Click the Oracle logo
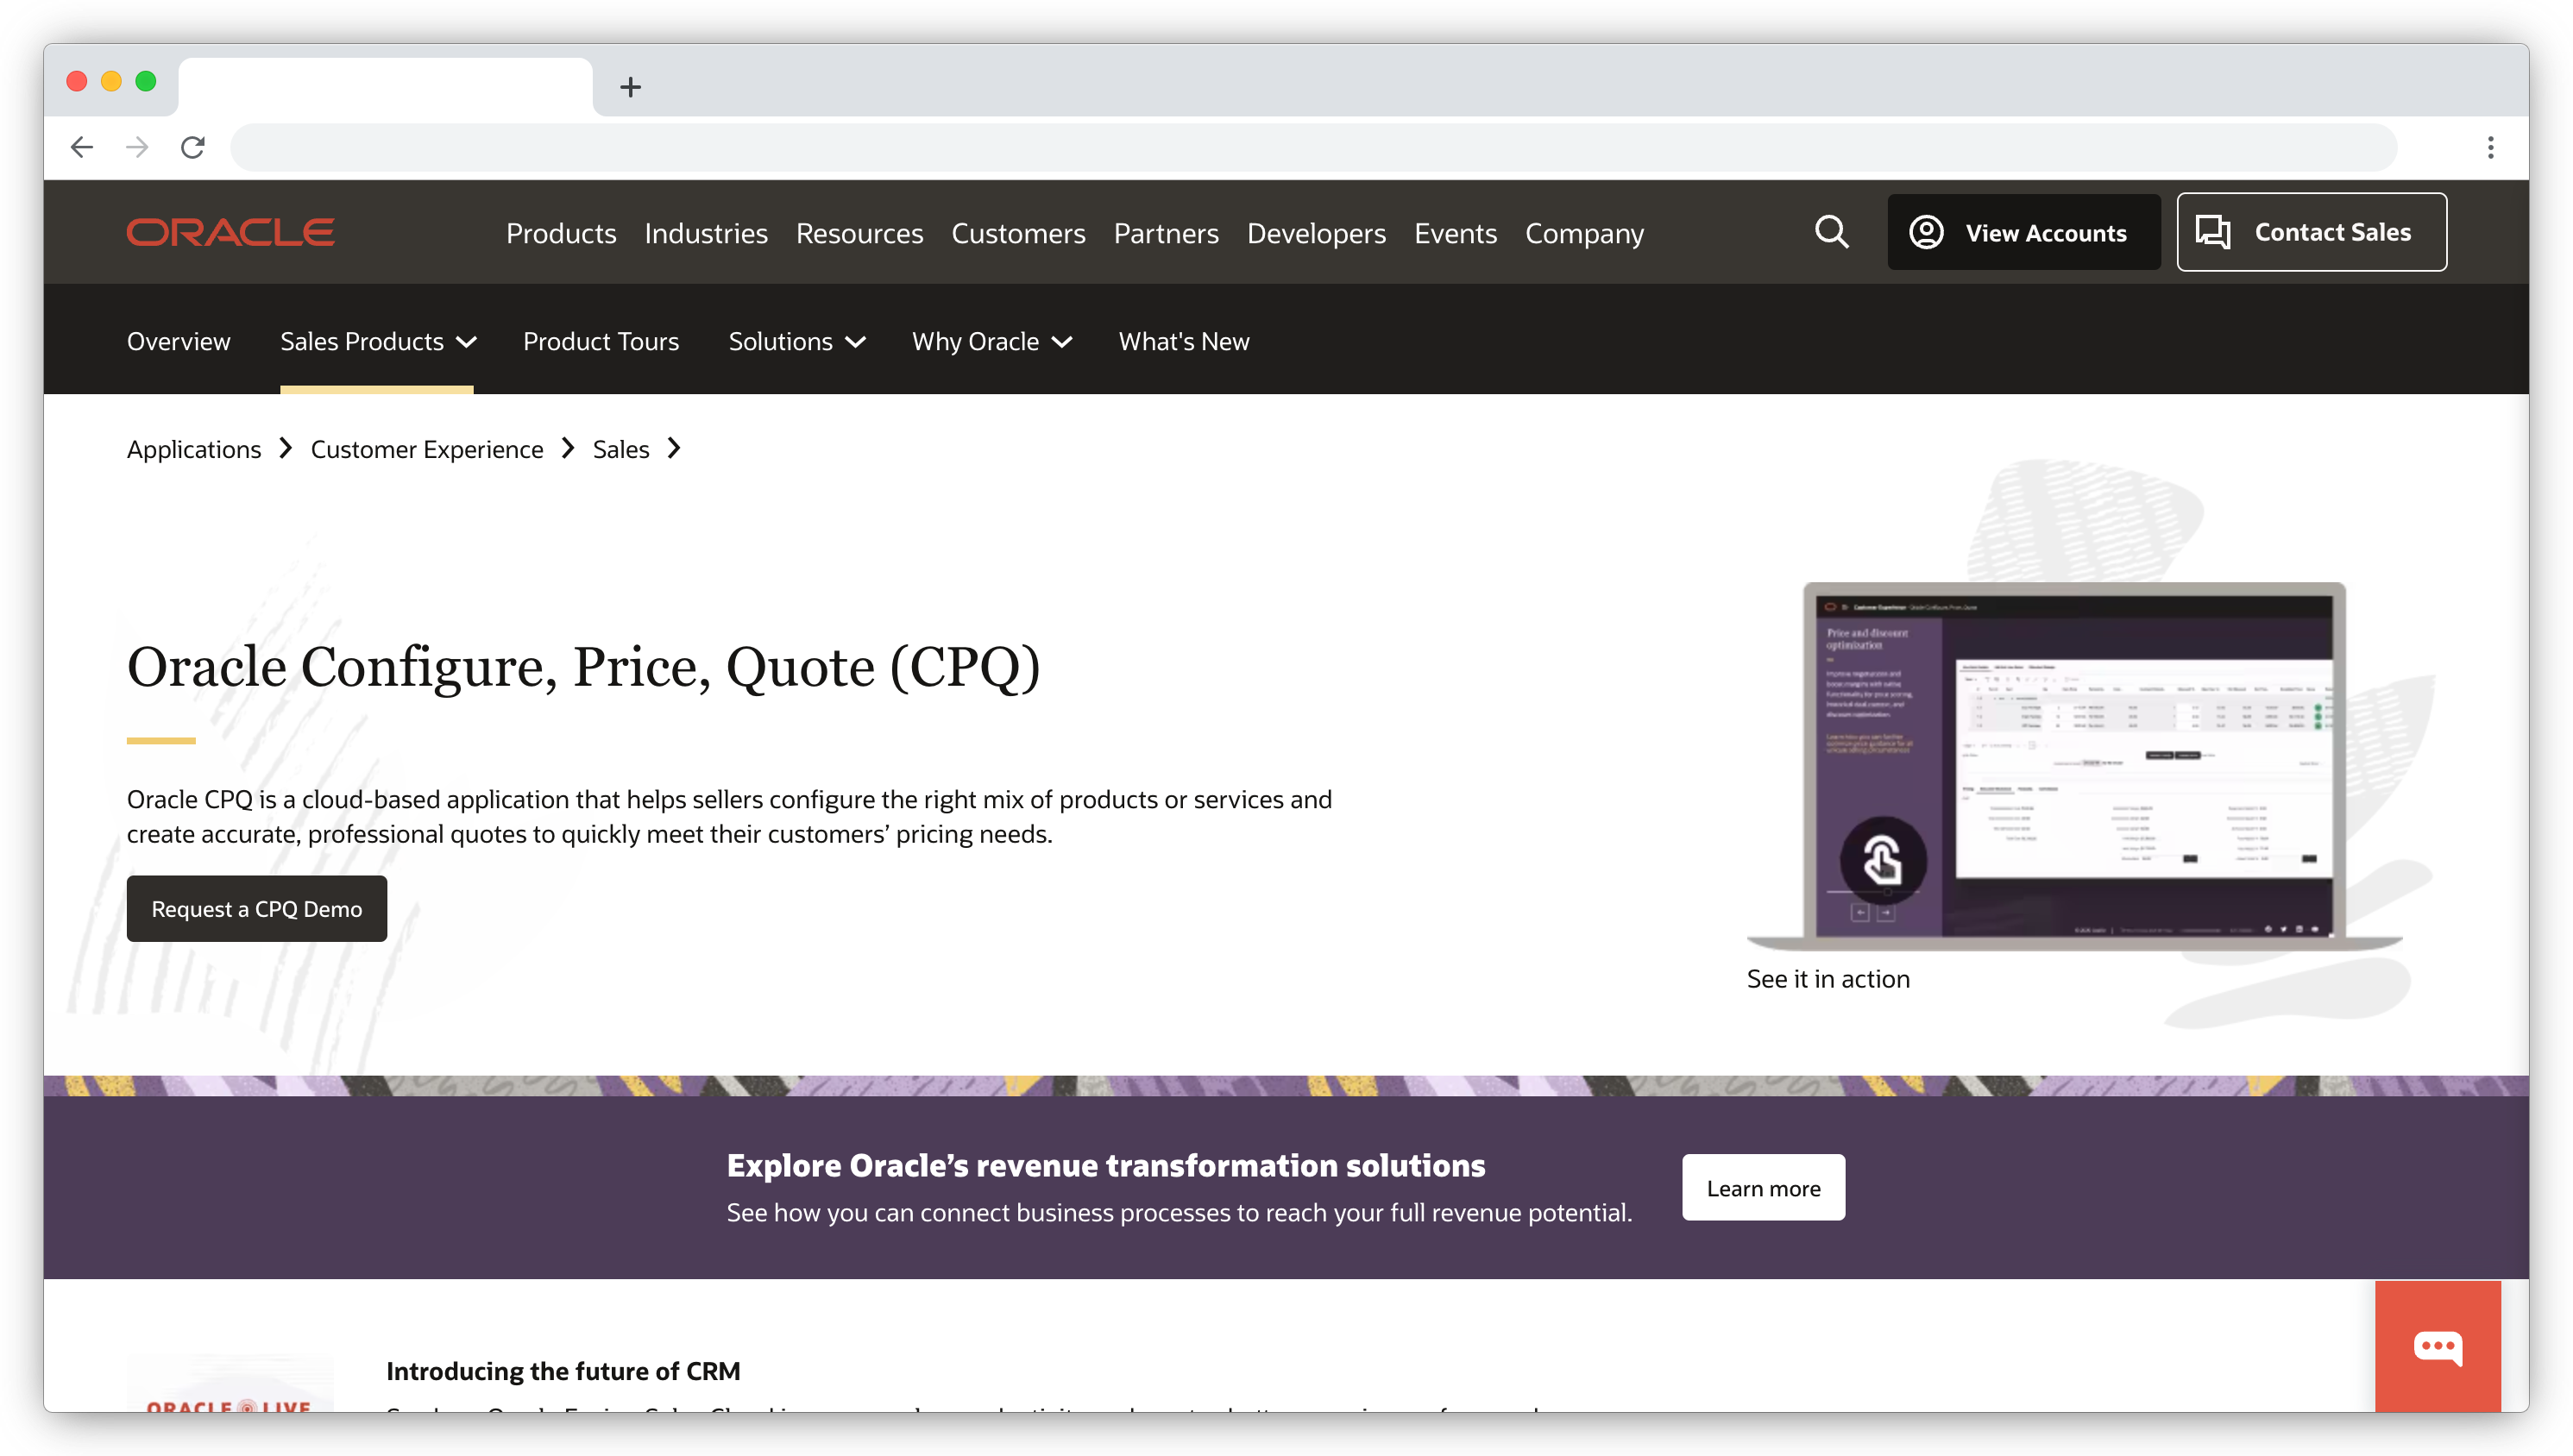 pos(230,232)
